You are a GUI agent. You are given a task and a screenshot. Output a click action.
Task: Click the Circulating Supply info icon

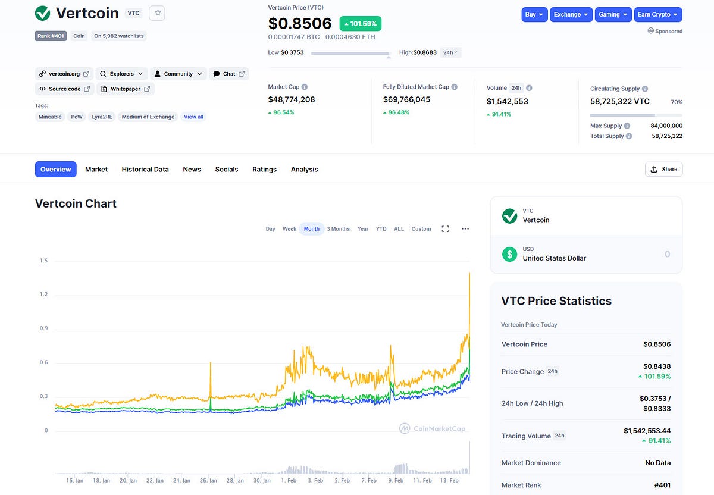pyautogui.click(x=644, y=88)
